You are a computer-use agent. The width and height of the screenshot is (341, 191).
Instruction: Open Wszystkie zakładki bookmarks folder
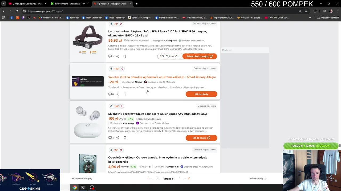coord(328,18)
